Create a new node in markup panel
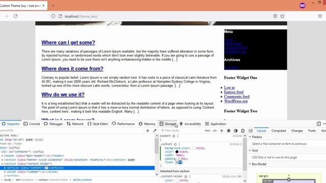Viewport: 326px width, 183px height. tap(148, 131)
